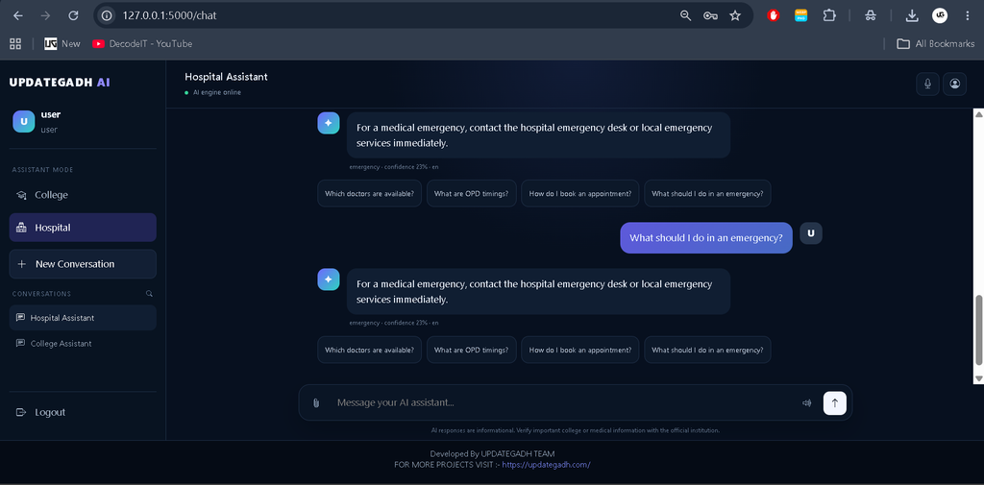Click lower 'How do I book an appointment?' chip
984x485 pixels.
point(579,351)
